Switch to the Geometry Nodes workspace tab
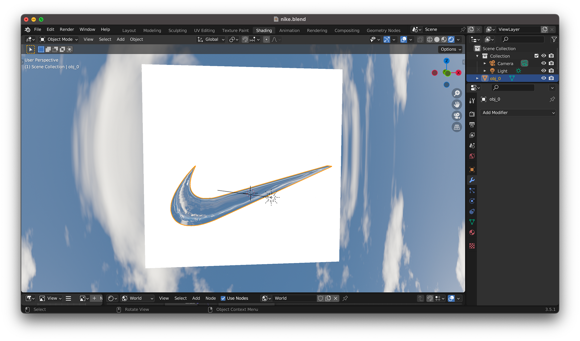 point(383,30)
